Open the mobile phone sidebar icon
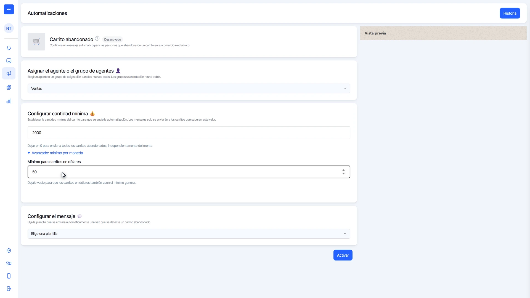 click(9, 276)
